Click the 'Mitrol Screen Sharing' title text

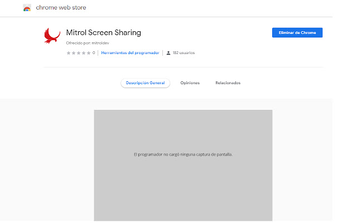point(104,32)
